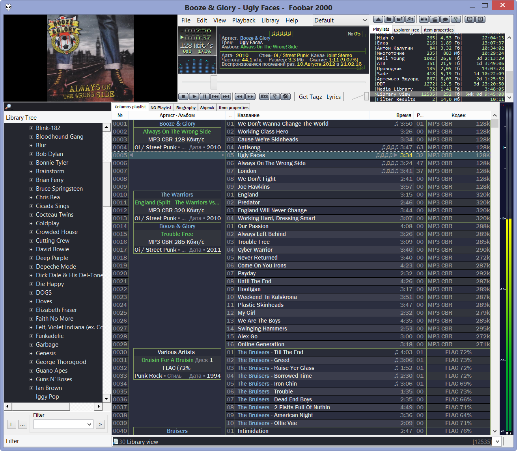The height and width of the screenshot is (451, 517).
Task: Click the seek bar slider handle
Action: [214, 82]
